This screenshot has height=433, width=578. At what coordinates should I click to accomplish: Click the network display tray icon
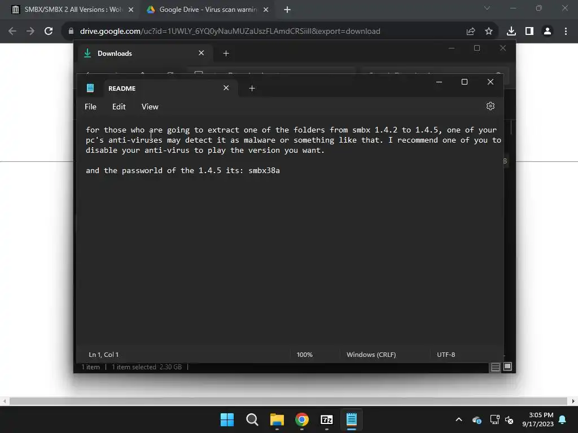pyautogui.click(x=494, y=419)
